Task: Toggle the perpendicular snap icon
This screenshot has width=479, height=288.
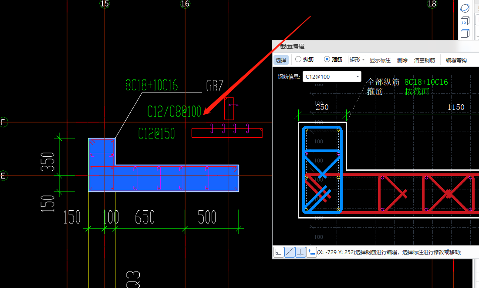Action: (x=300, y=252)
